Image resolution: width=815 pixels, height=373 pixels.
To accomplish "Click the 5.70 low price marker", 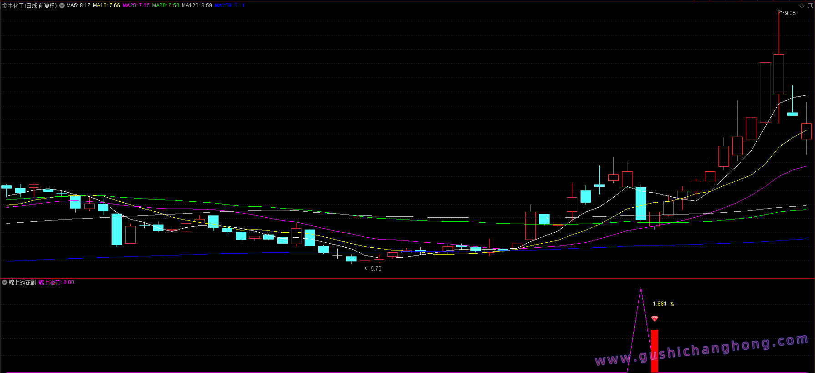I will click(x=376, y=269).
